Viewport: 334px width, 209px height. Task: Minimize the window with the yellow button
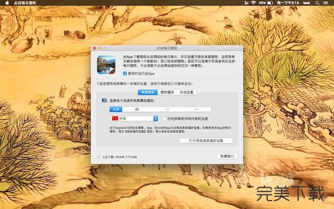point(100,48)
